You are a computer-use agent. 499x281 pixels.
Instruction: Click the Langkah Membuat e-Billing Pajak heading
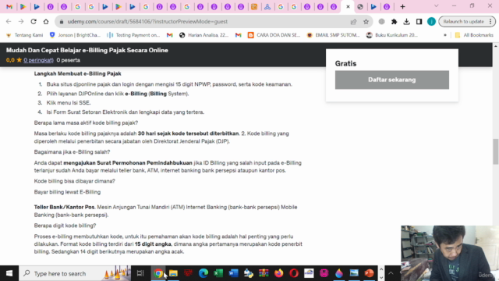[x=78, y=73]
